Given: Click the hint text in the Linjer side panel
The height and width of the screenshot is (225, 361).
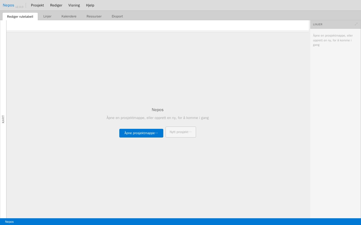Looking at the screenshot, I should 333,40.
